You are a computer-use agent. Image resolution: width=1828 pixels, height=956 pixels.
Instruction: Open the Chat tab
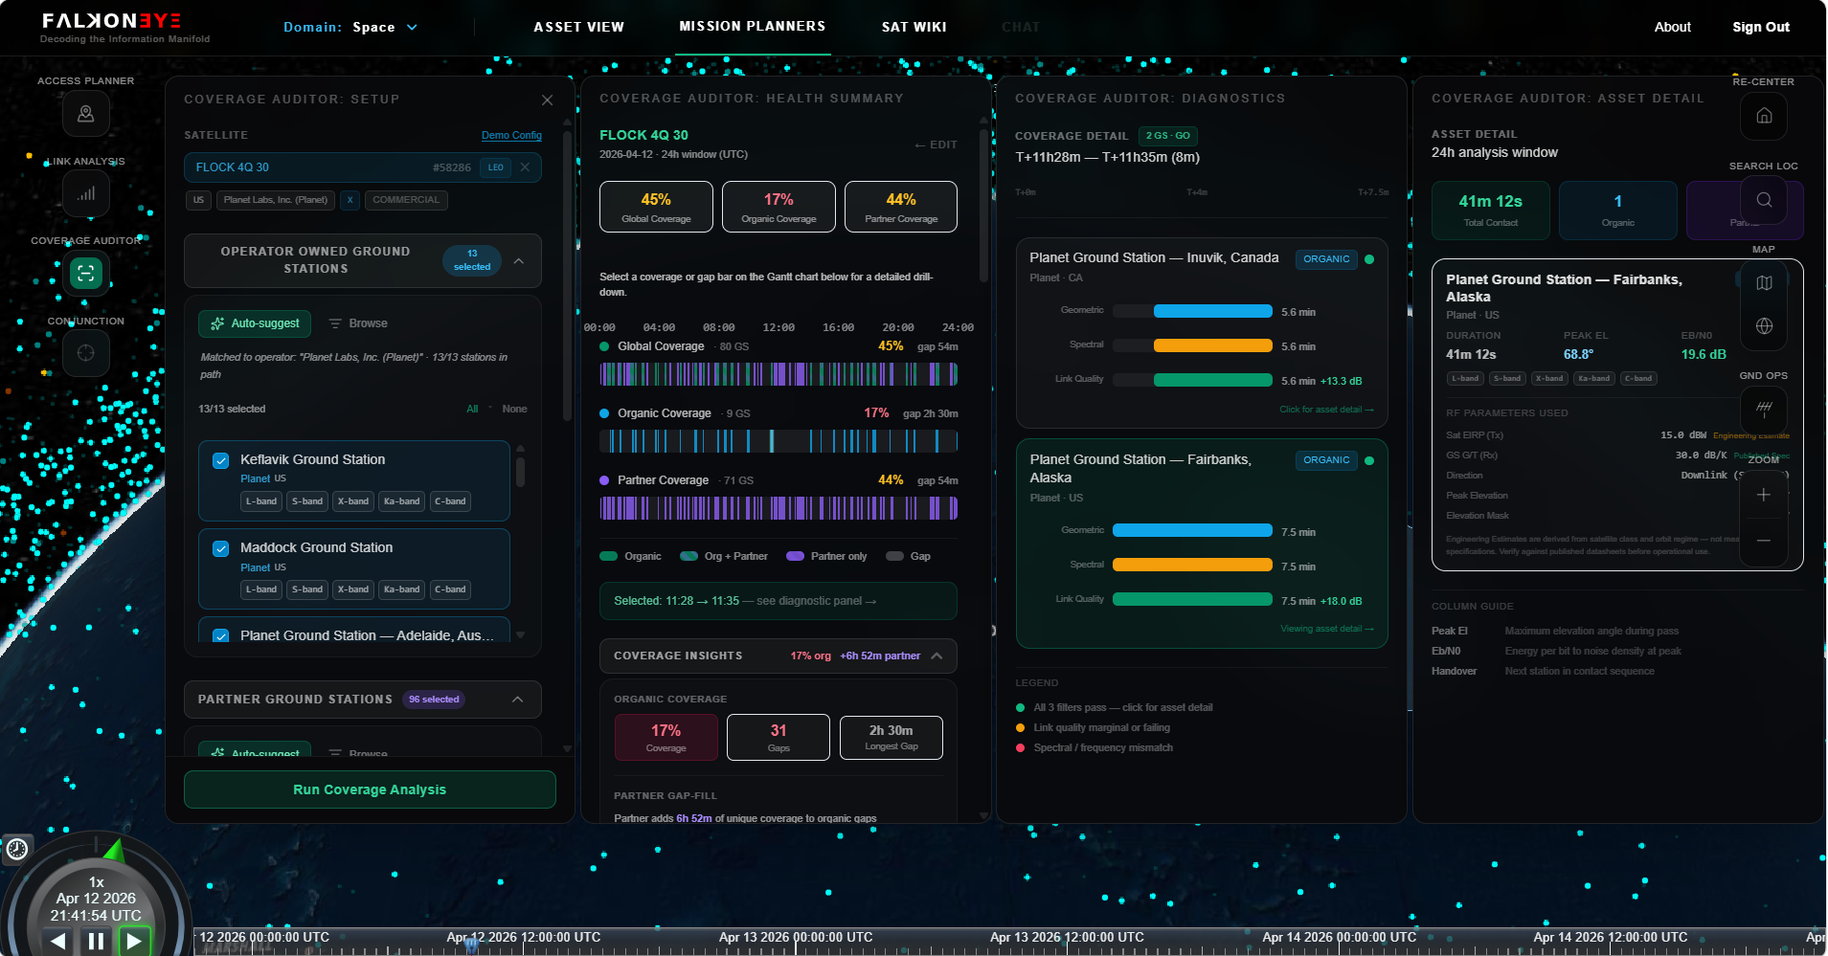pos(1021,27)
